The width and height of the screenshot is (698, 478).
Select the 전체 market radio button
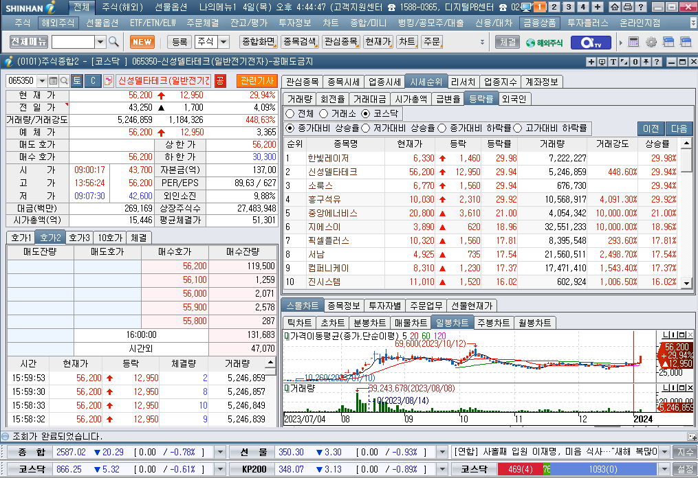point(290,114)
